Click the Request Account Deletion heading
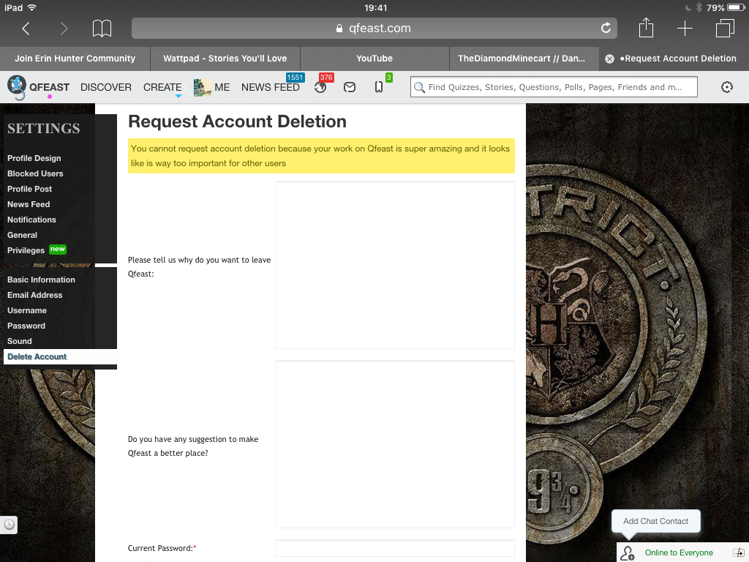Image resolution: width=749 pixels, height=562 pixels. point(238,121)
